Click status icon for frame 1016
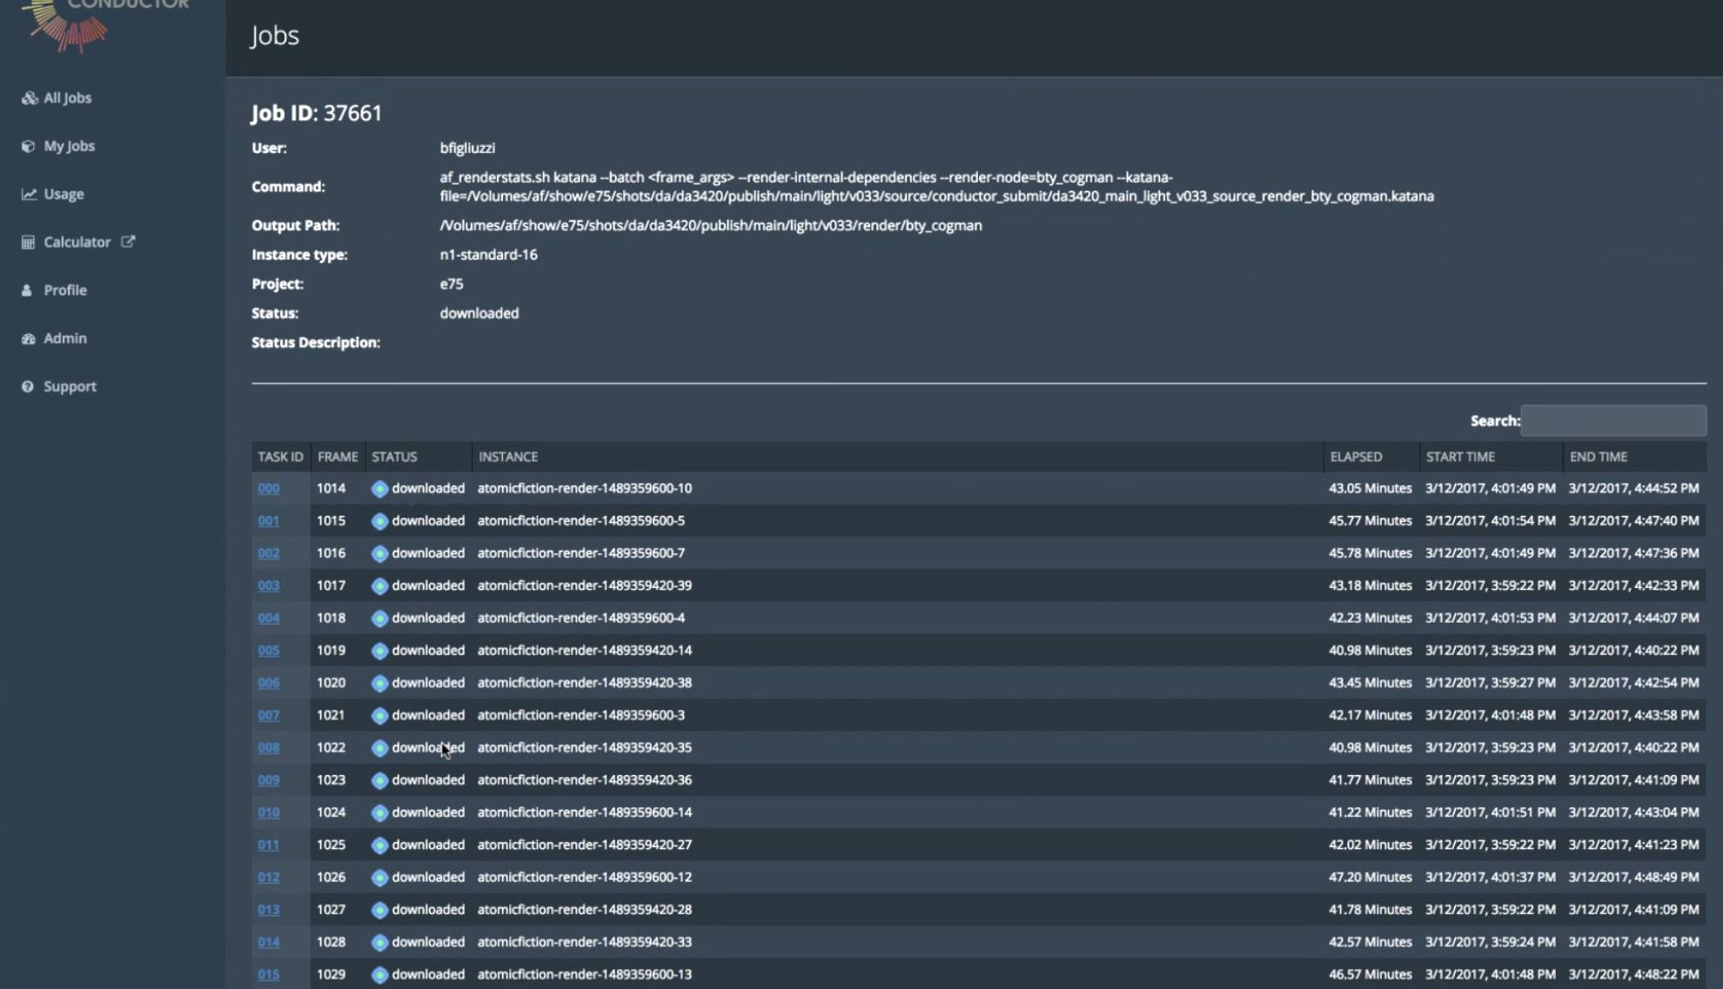The height and width of the screenshot is (989, 1723). pyautogui.click(x=379, y=553)
